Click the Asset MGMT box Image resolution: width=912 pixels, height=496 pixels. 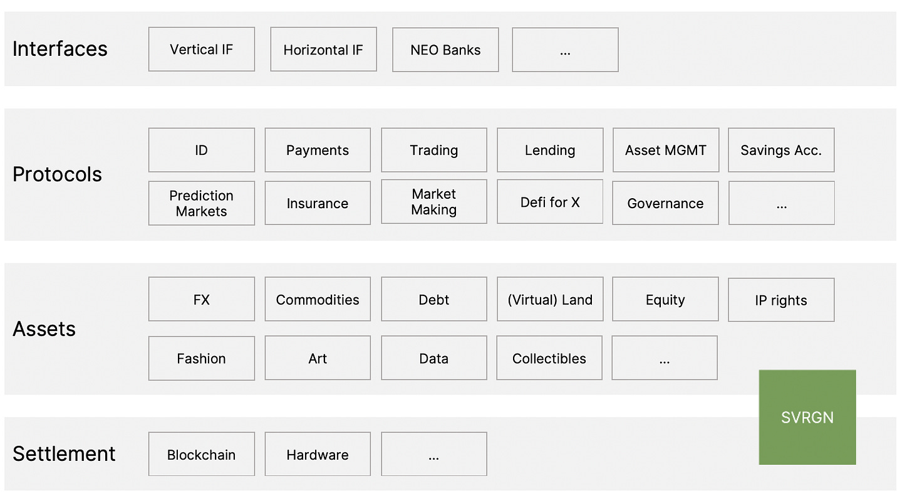pyautogui.click(x=665, y=150)
